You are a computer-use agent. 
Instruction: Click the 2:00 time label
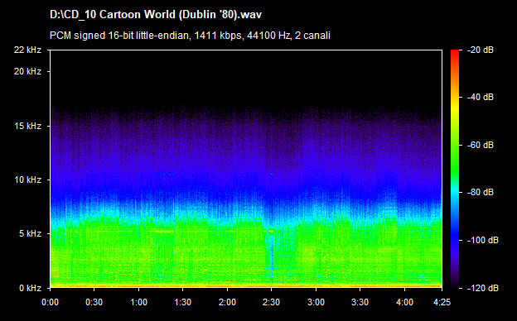pos(227,302)
